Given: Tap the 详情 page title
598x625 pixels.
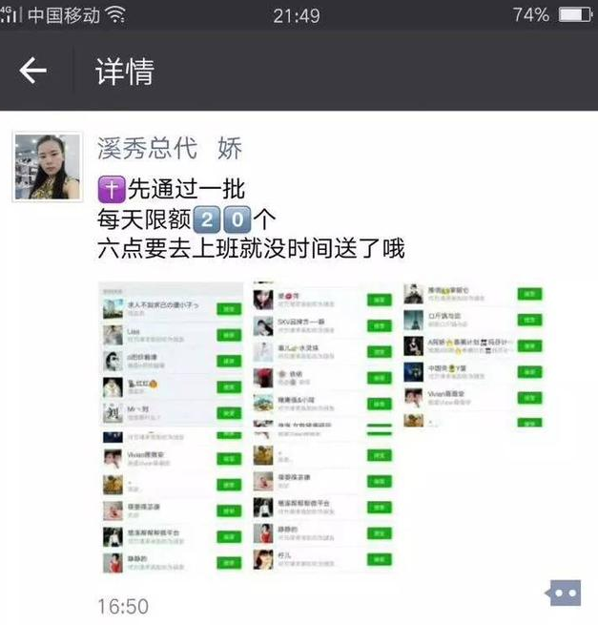Looking at the screenshot, I should pos(125,72).
